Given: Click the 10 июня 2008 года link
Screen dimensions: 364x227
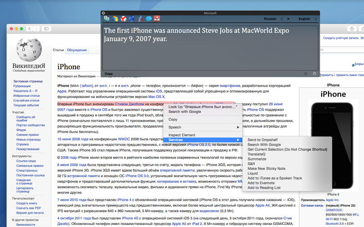Looking at the screenshot, I should pos(73,139).
